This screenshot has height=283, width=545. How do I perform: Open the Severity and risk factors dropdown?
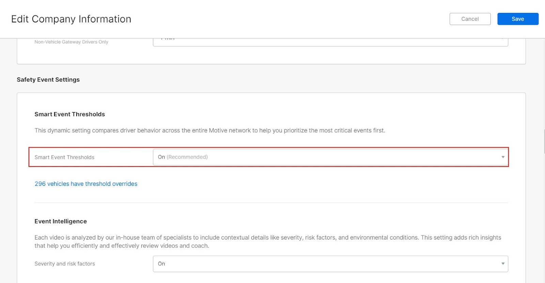(330, 264)
